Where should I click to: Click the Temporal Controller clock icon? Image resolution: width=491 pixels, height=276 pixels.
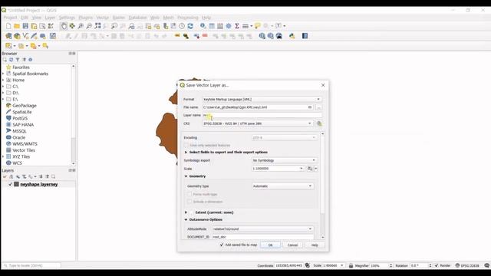pyautogui.click(x=182, y=26)
